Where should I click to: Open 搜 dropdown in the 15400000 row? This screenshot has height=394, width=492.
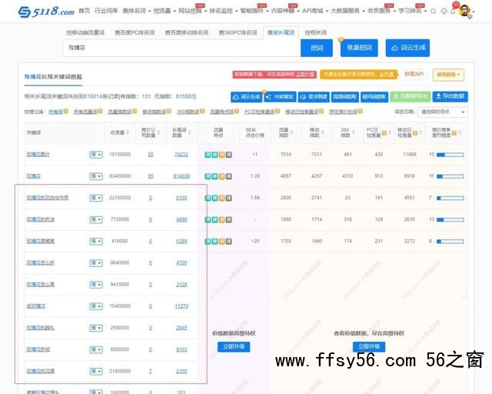point(96,306)
